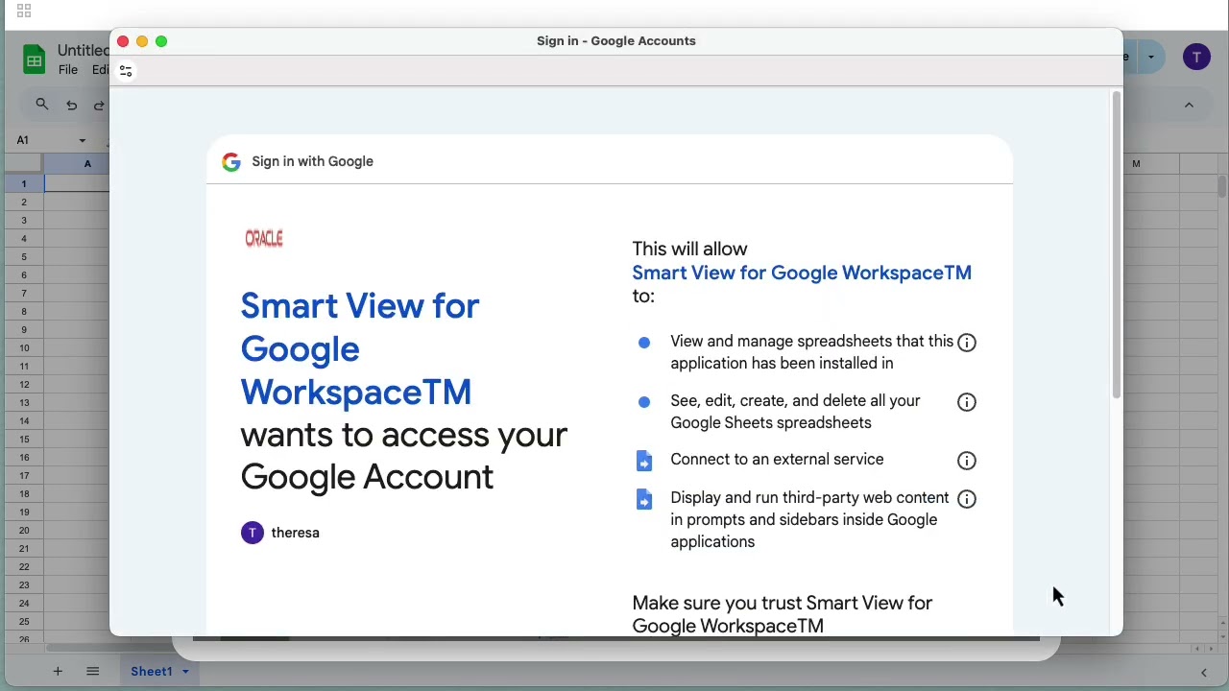Click the theresa account avatar in dialog

coord(253,533)
